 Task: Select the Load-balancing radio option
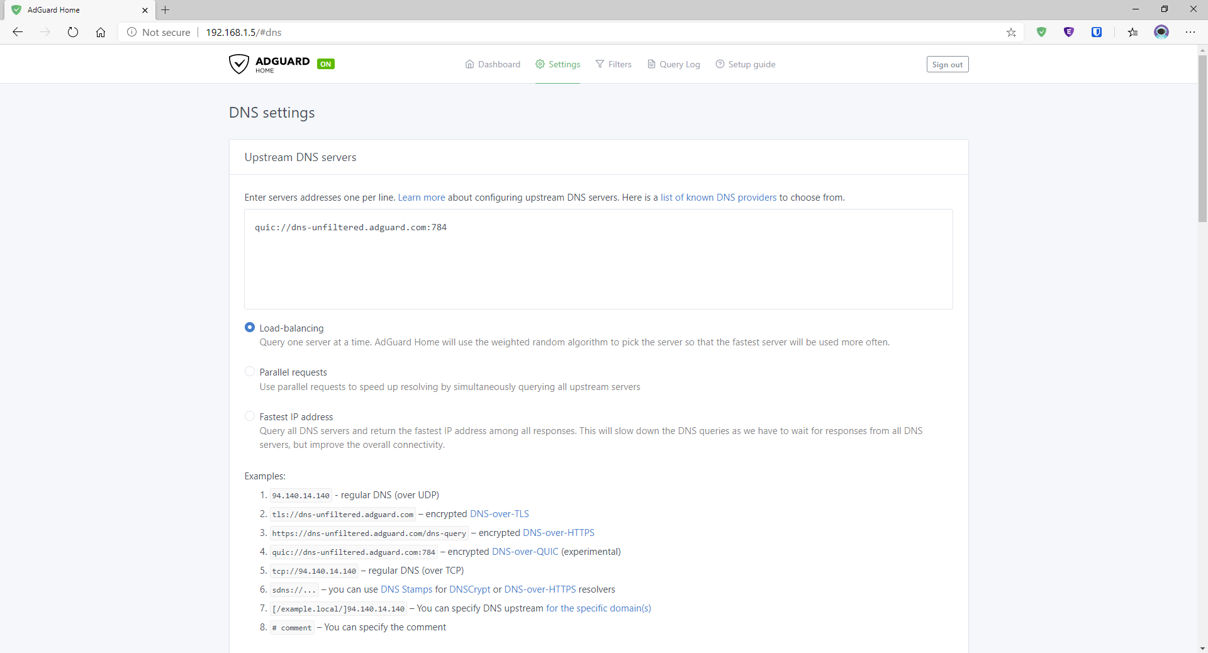250,328
